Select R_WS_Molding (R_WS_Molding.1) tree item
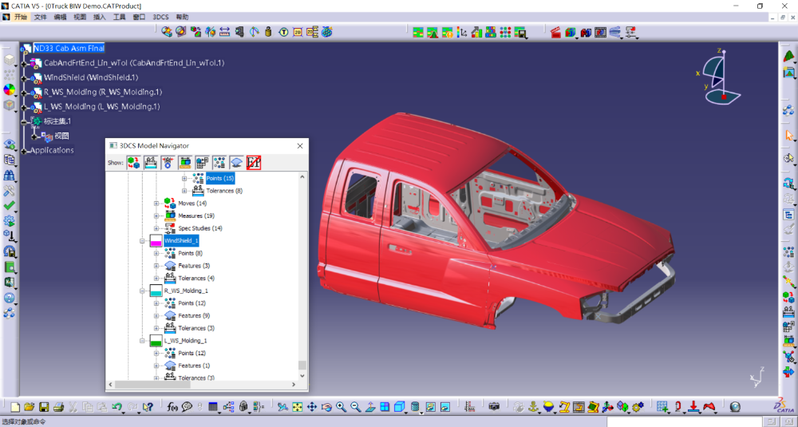Image resolution: width=798 pixels, height=427 pixels. (x=103, y=92)
